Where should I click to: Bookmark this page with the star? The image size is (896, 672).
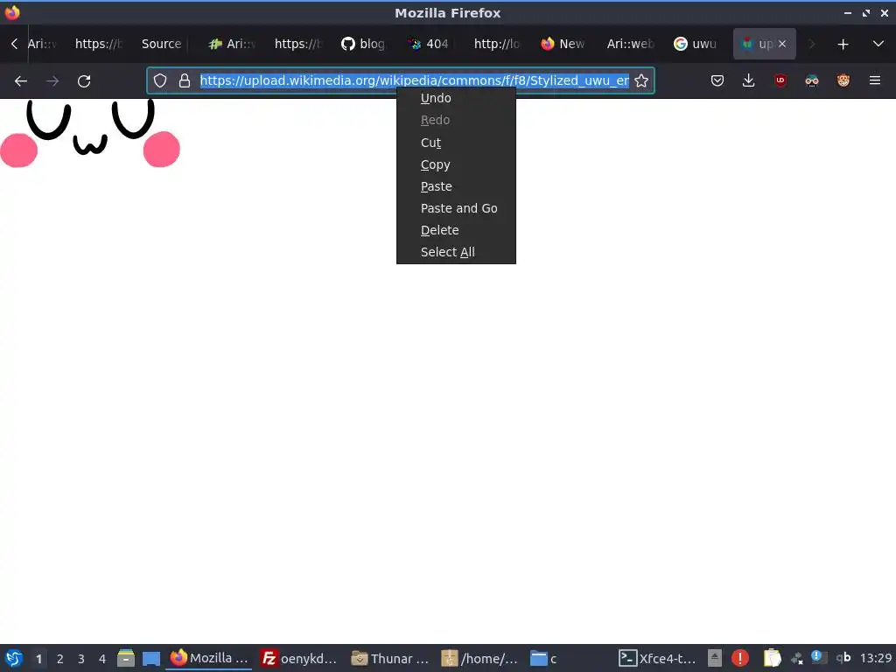point(641,80)
